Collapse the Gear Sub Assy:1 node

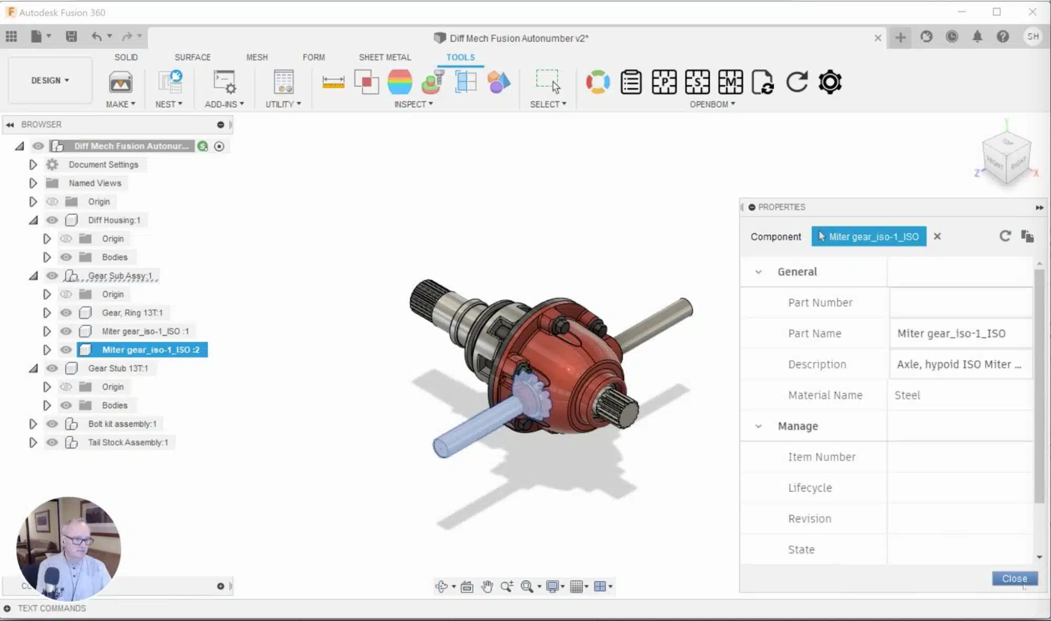point(33,276)
